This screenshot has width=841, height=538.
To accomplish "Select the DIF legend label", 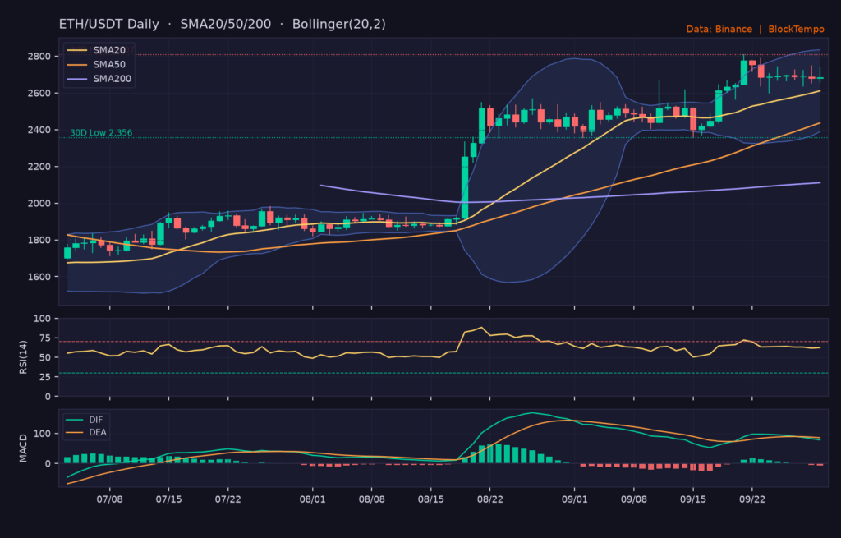I will pyautogui.click(x=95, y=420).
